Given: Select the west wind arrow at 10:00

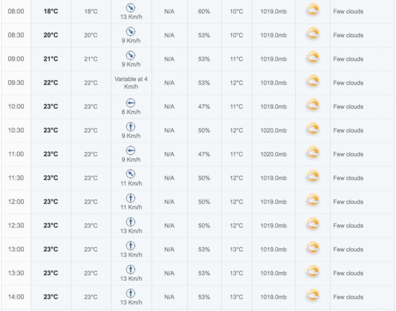Looking at the screenshot, I should 130,103.
